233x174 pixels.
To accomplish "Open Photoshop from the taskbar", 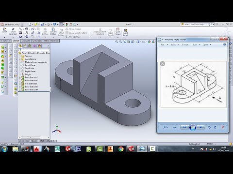I will click(79, 149).
